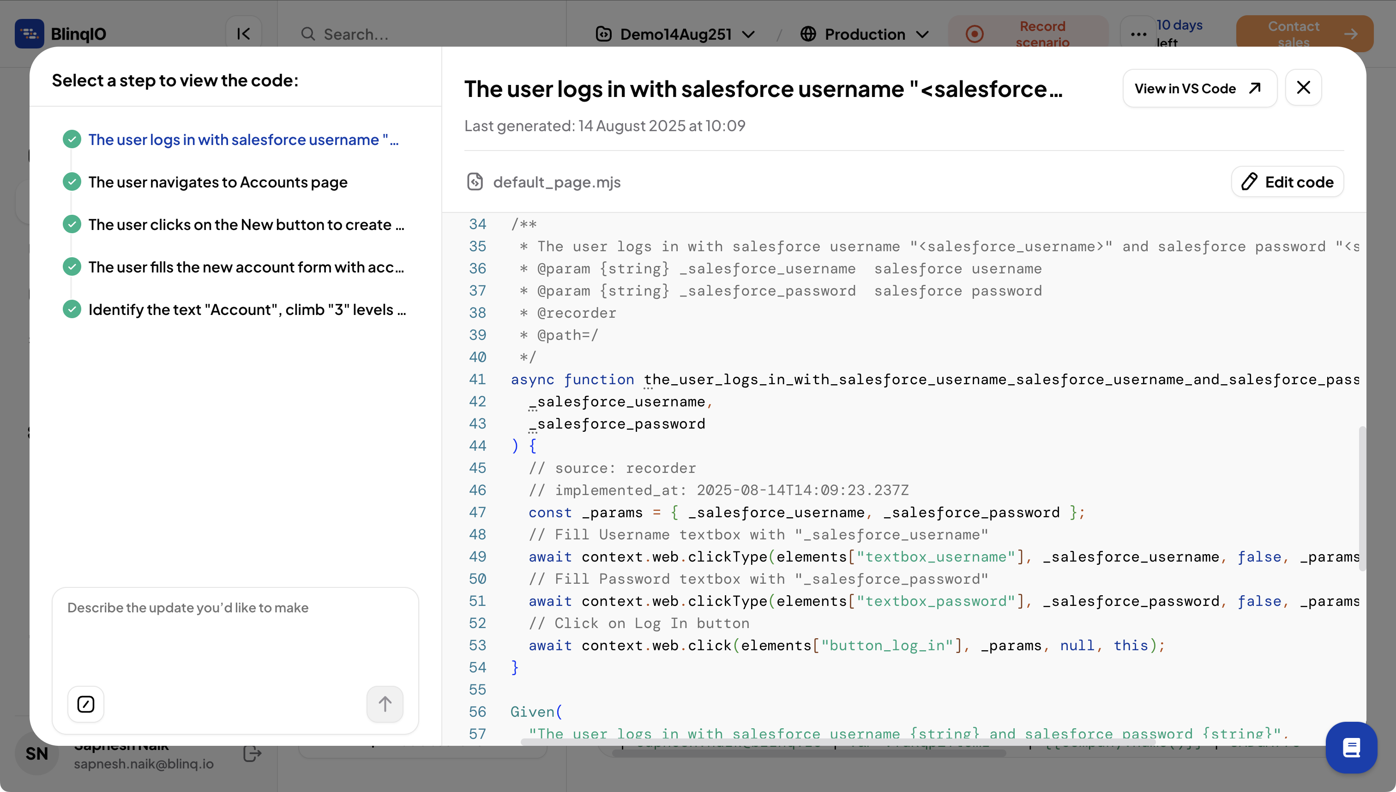Click green check icon beside 'navigates to Accounts page'
The image size is (1396, 792).
pos(72,181)
